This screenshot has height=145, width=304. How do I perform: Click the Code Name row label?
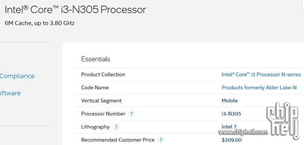coord(95,87)
